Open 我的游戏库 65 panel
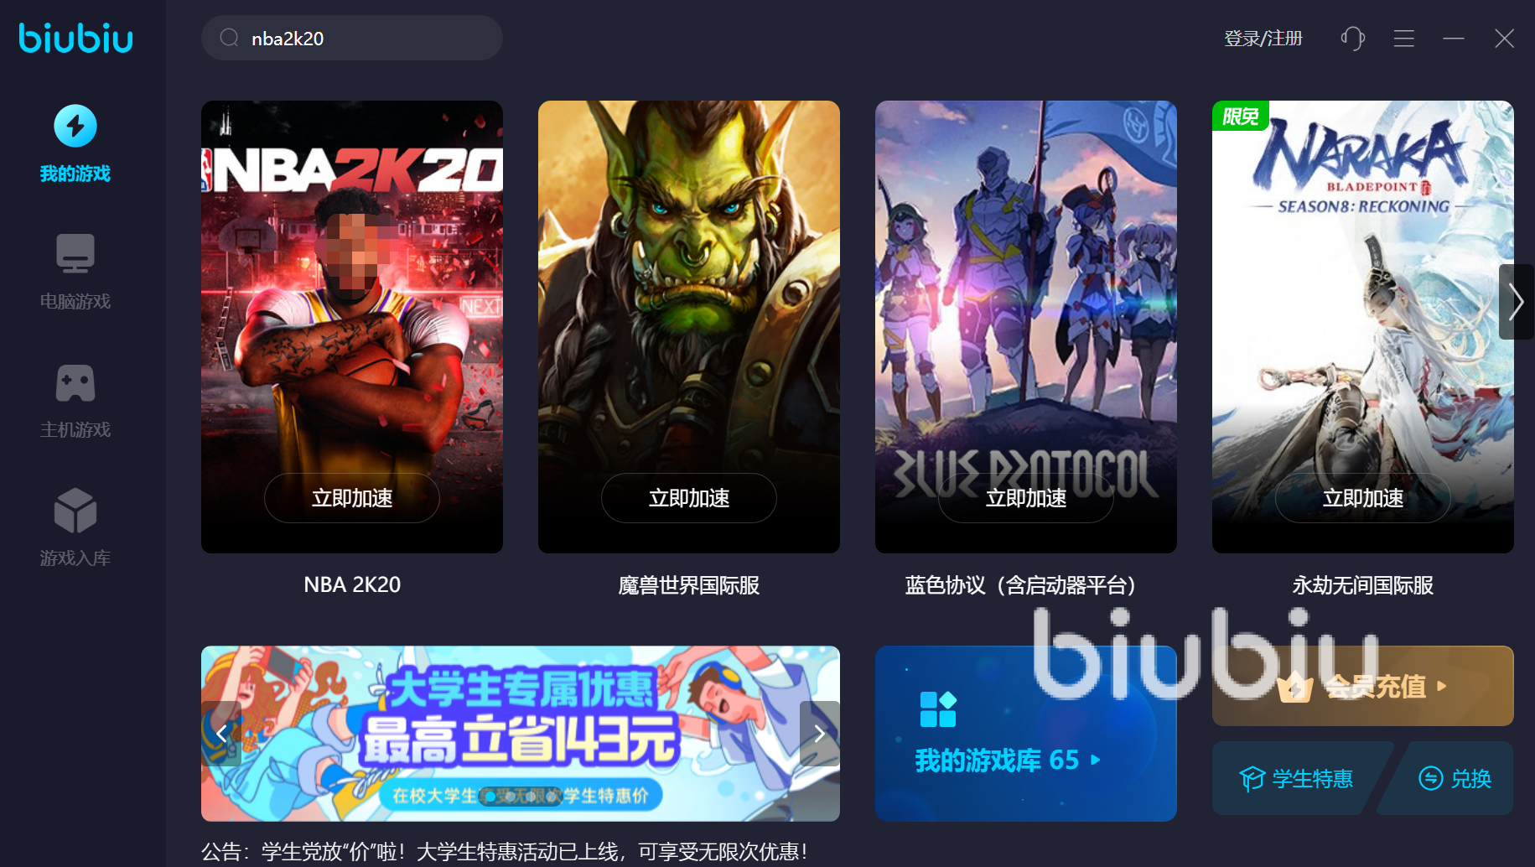The image size is (1535, 867). point(1026,734)
